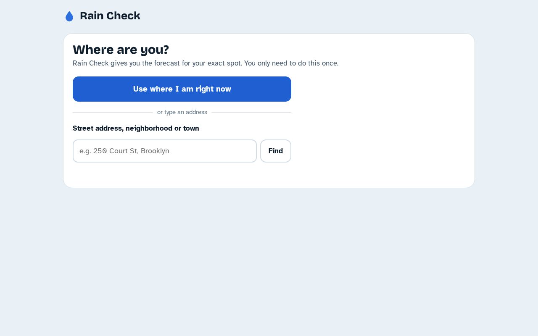Click the Where are you? heading
The image size is (538, 336).
point(121,50)
